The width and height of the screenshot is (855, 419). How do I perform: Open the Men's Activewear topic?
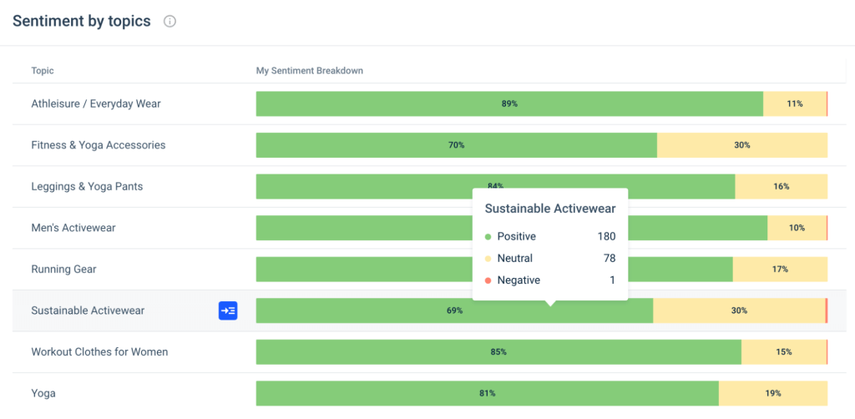pyautogui.click(x=73, y=228)
